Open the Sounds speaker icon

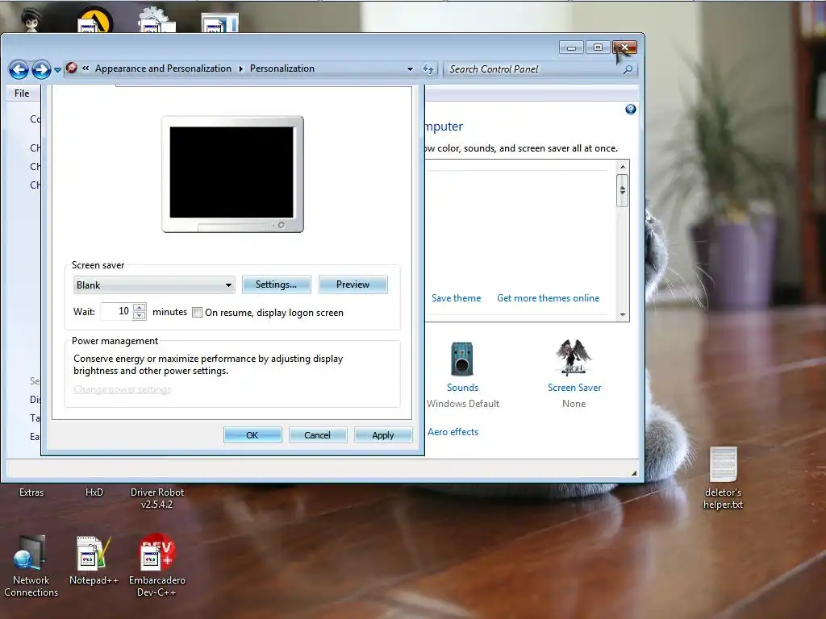click(x=462, y=359)
